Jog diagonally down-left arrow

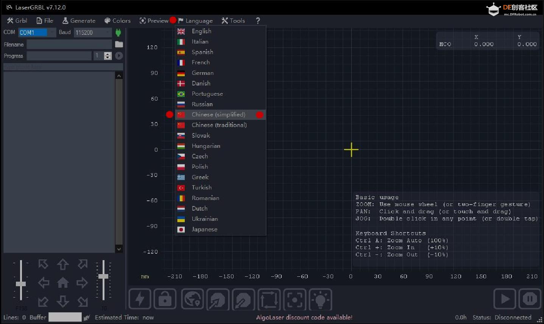point(44,301)
